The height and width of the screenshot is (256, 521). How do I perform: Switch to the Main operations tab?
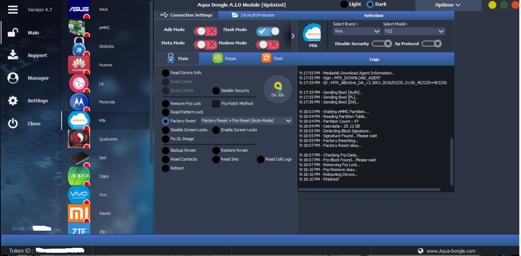[177, 58]
